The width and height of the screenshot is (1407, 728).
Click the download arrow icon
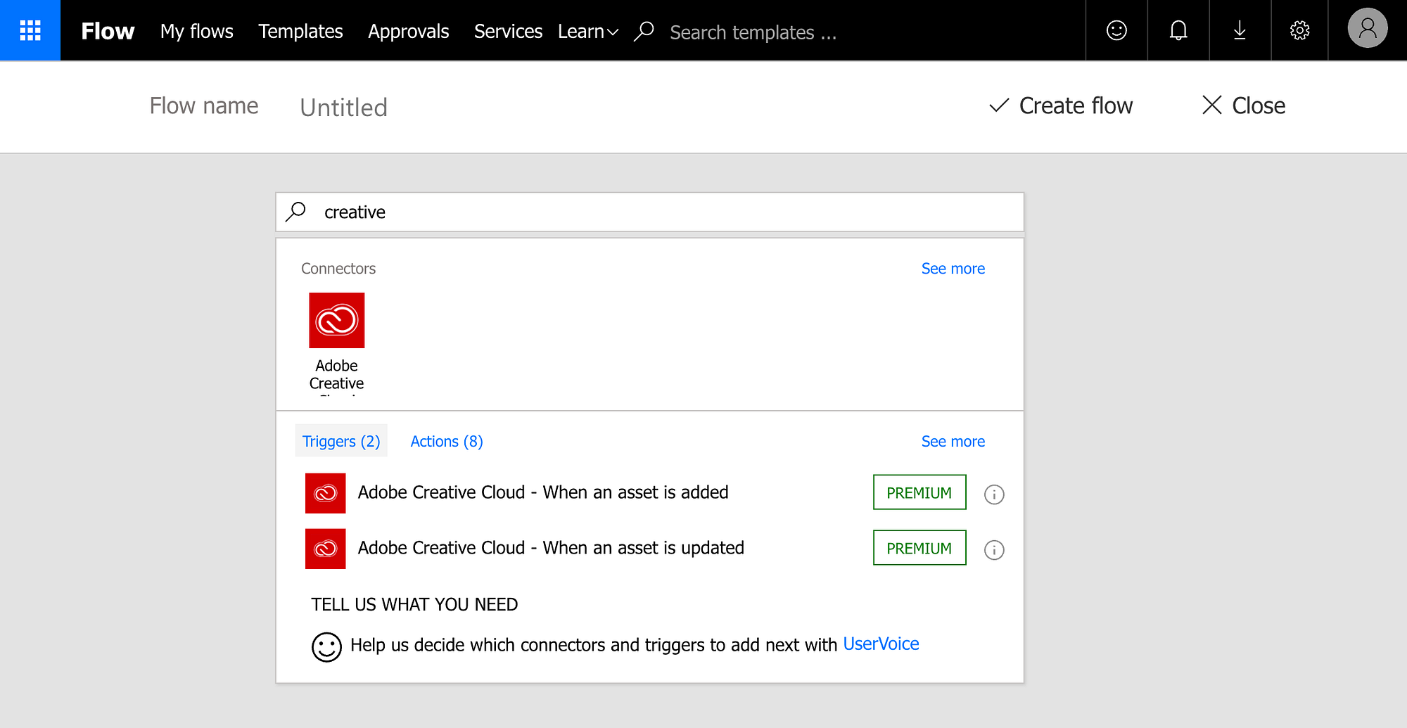[x=1240, y=30]
